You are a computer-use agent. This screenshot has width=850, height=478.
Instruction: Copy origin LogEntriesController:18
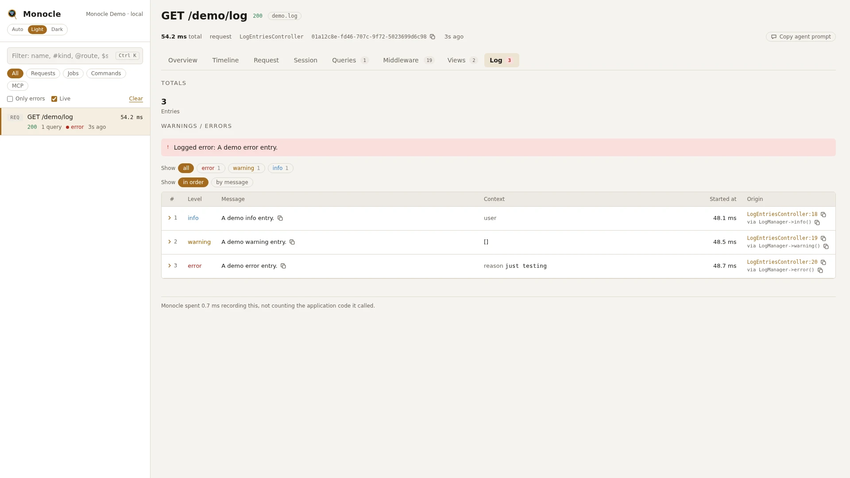tap(823, 215)
